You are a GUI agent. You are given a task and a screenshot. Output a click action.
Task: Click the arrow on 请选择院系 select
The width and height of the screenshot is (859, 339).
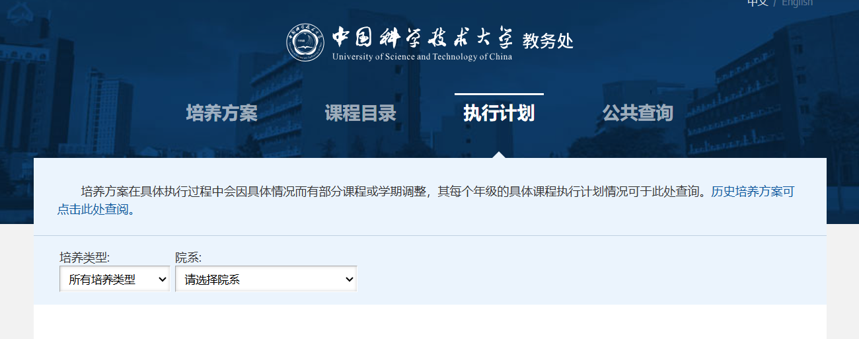350,280
